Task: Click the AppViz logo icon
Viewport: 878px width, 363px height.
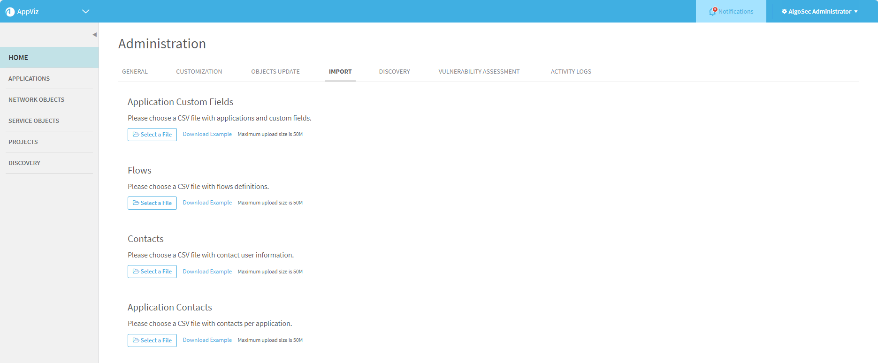Action: coord(10,12)
